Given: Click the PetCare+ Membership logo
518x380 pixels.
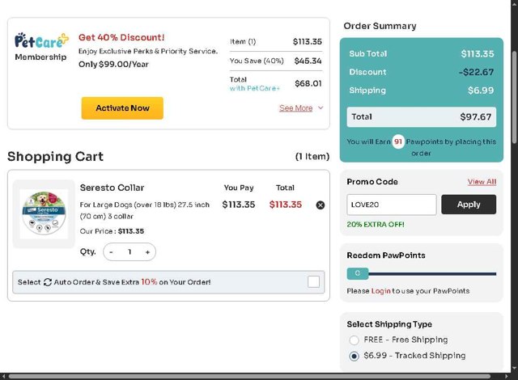Looking at the screenshot, I should (x=41, y=47).
